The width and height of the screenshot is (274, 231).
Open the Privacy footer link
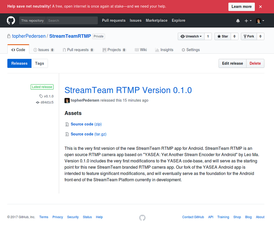pos(58,217)
